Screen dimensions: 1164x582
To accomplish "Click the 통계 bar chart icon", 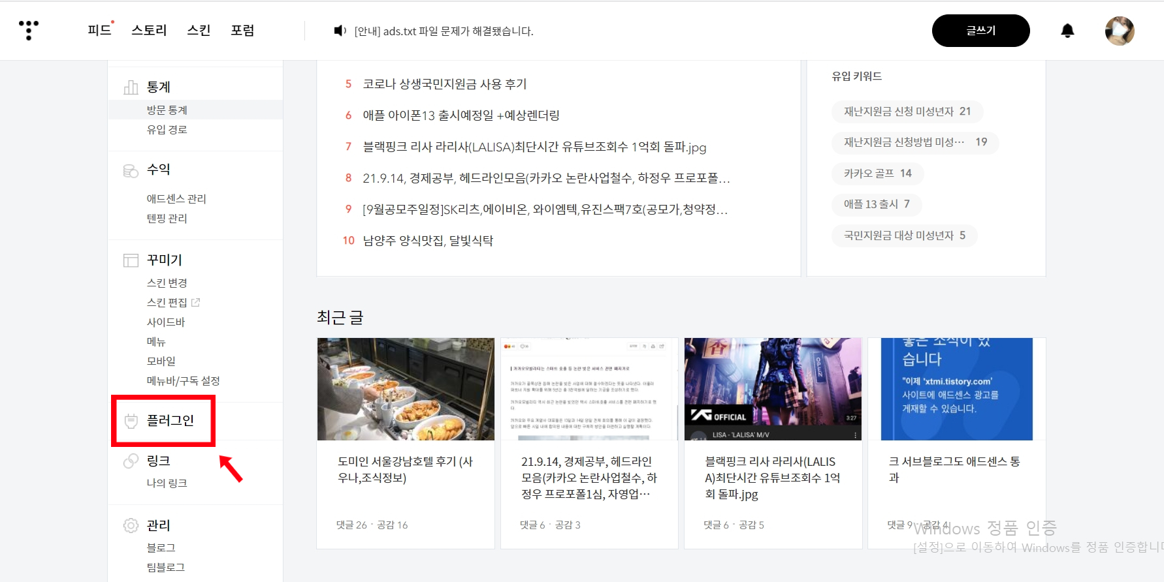I will pyautogui.click(x=131, y=87).
